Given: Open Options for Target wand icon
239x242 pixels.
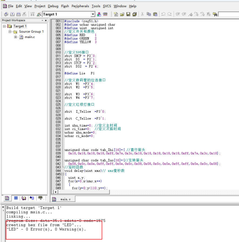Looking at the screenshot, I should [x=39, y=14].
